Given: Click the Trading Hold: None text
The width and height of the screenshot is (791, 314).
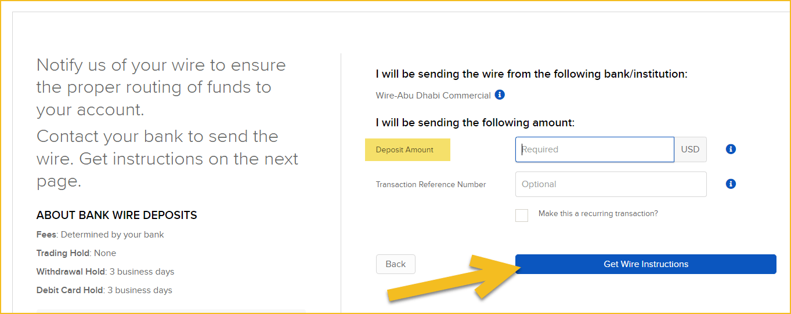Looking at the screenshot, I should pyautogui.click(x=76, y=253).
